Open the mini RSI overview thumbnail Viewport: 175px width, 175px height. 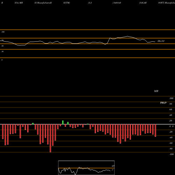coord(86,168)
